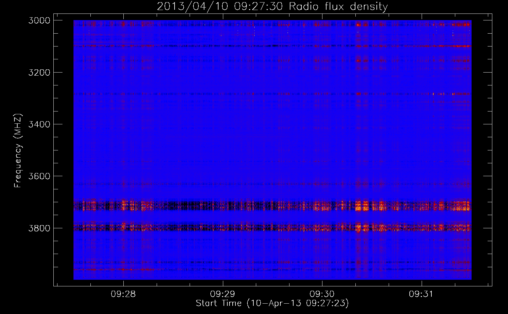Image resolution: width=508 pixels, height=314 pixels.
Task: Select the 3400 frequency tick label
Action: pos(39,124)
